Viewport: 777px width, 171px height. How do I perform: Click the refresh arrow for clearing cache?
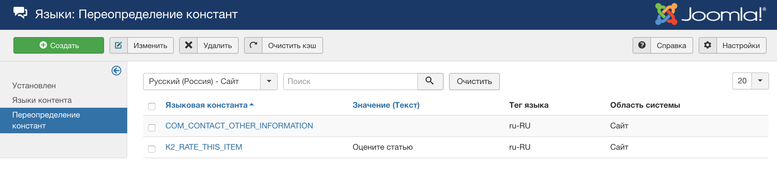253,45
